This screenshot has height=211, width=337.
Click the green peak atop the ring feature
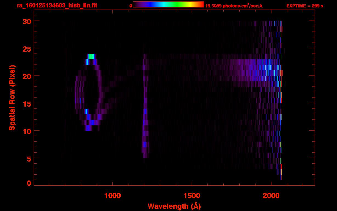(x=91, y=56)
